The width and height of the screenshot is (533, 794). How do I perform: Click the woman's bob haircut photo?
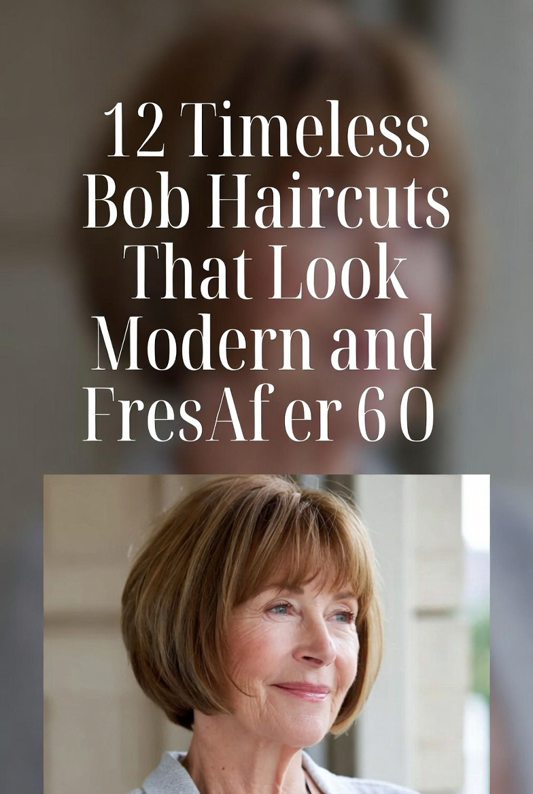pyautogui.click(x=266, y=634)
